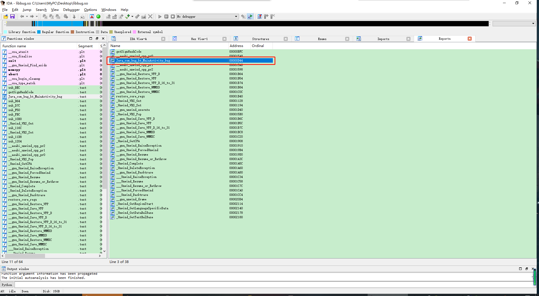Screen dimensions: 539x296
Task: Click the Pause process button
Action: (x=166, y=17)
